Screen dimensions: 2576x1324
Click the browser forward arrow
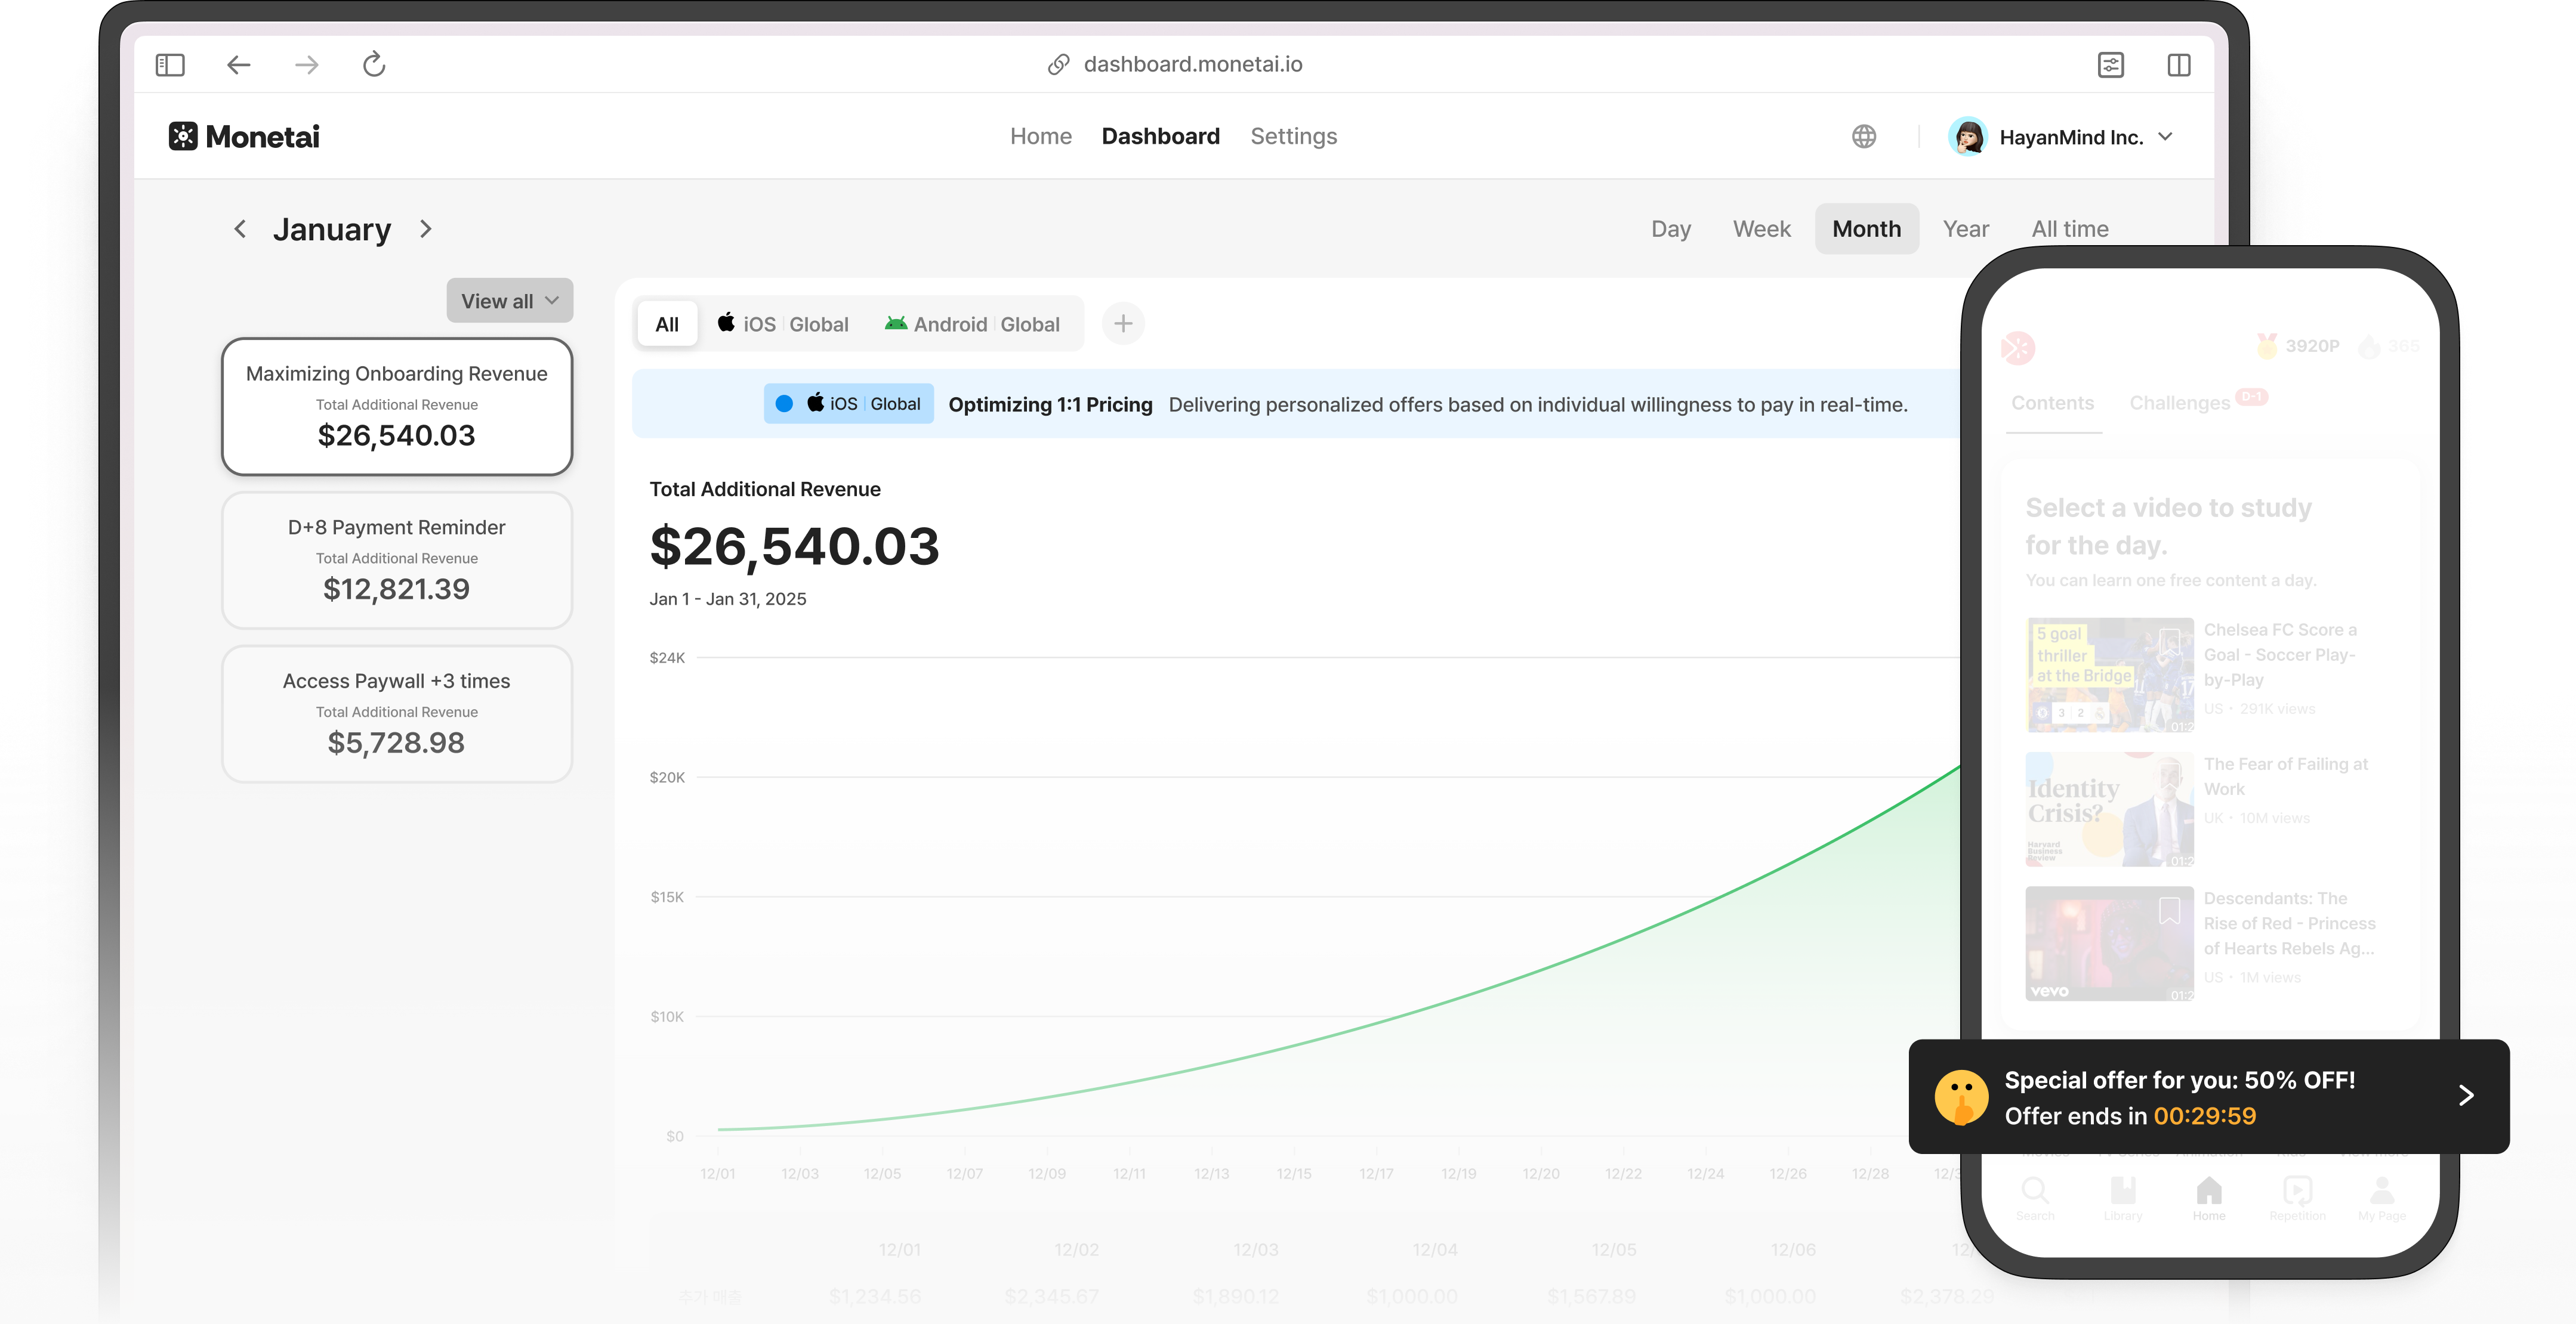306,65
